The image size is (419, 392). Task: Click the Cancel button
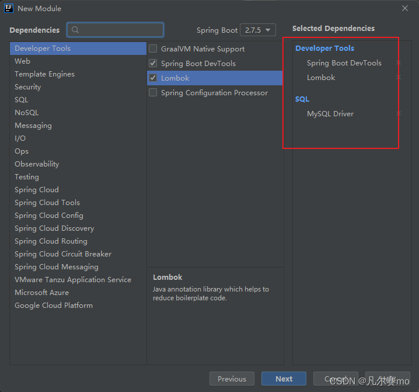click(336, 379)
